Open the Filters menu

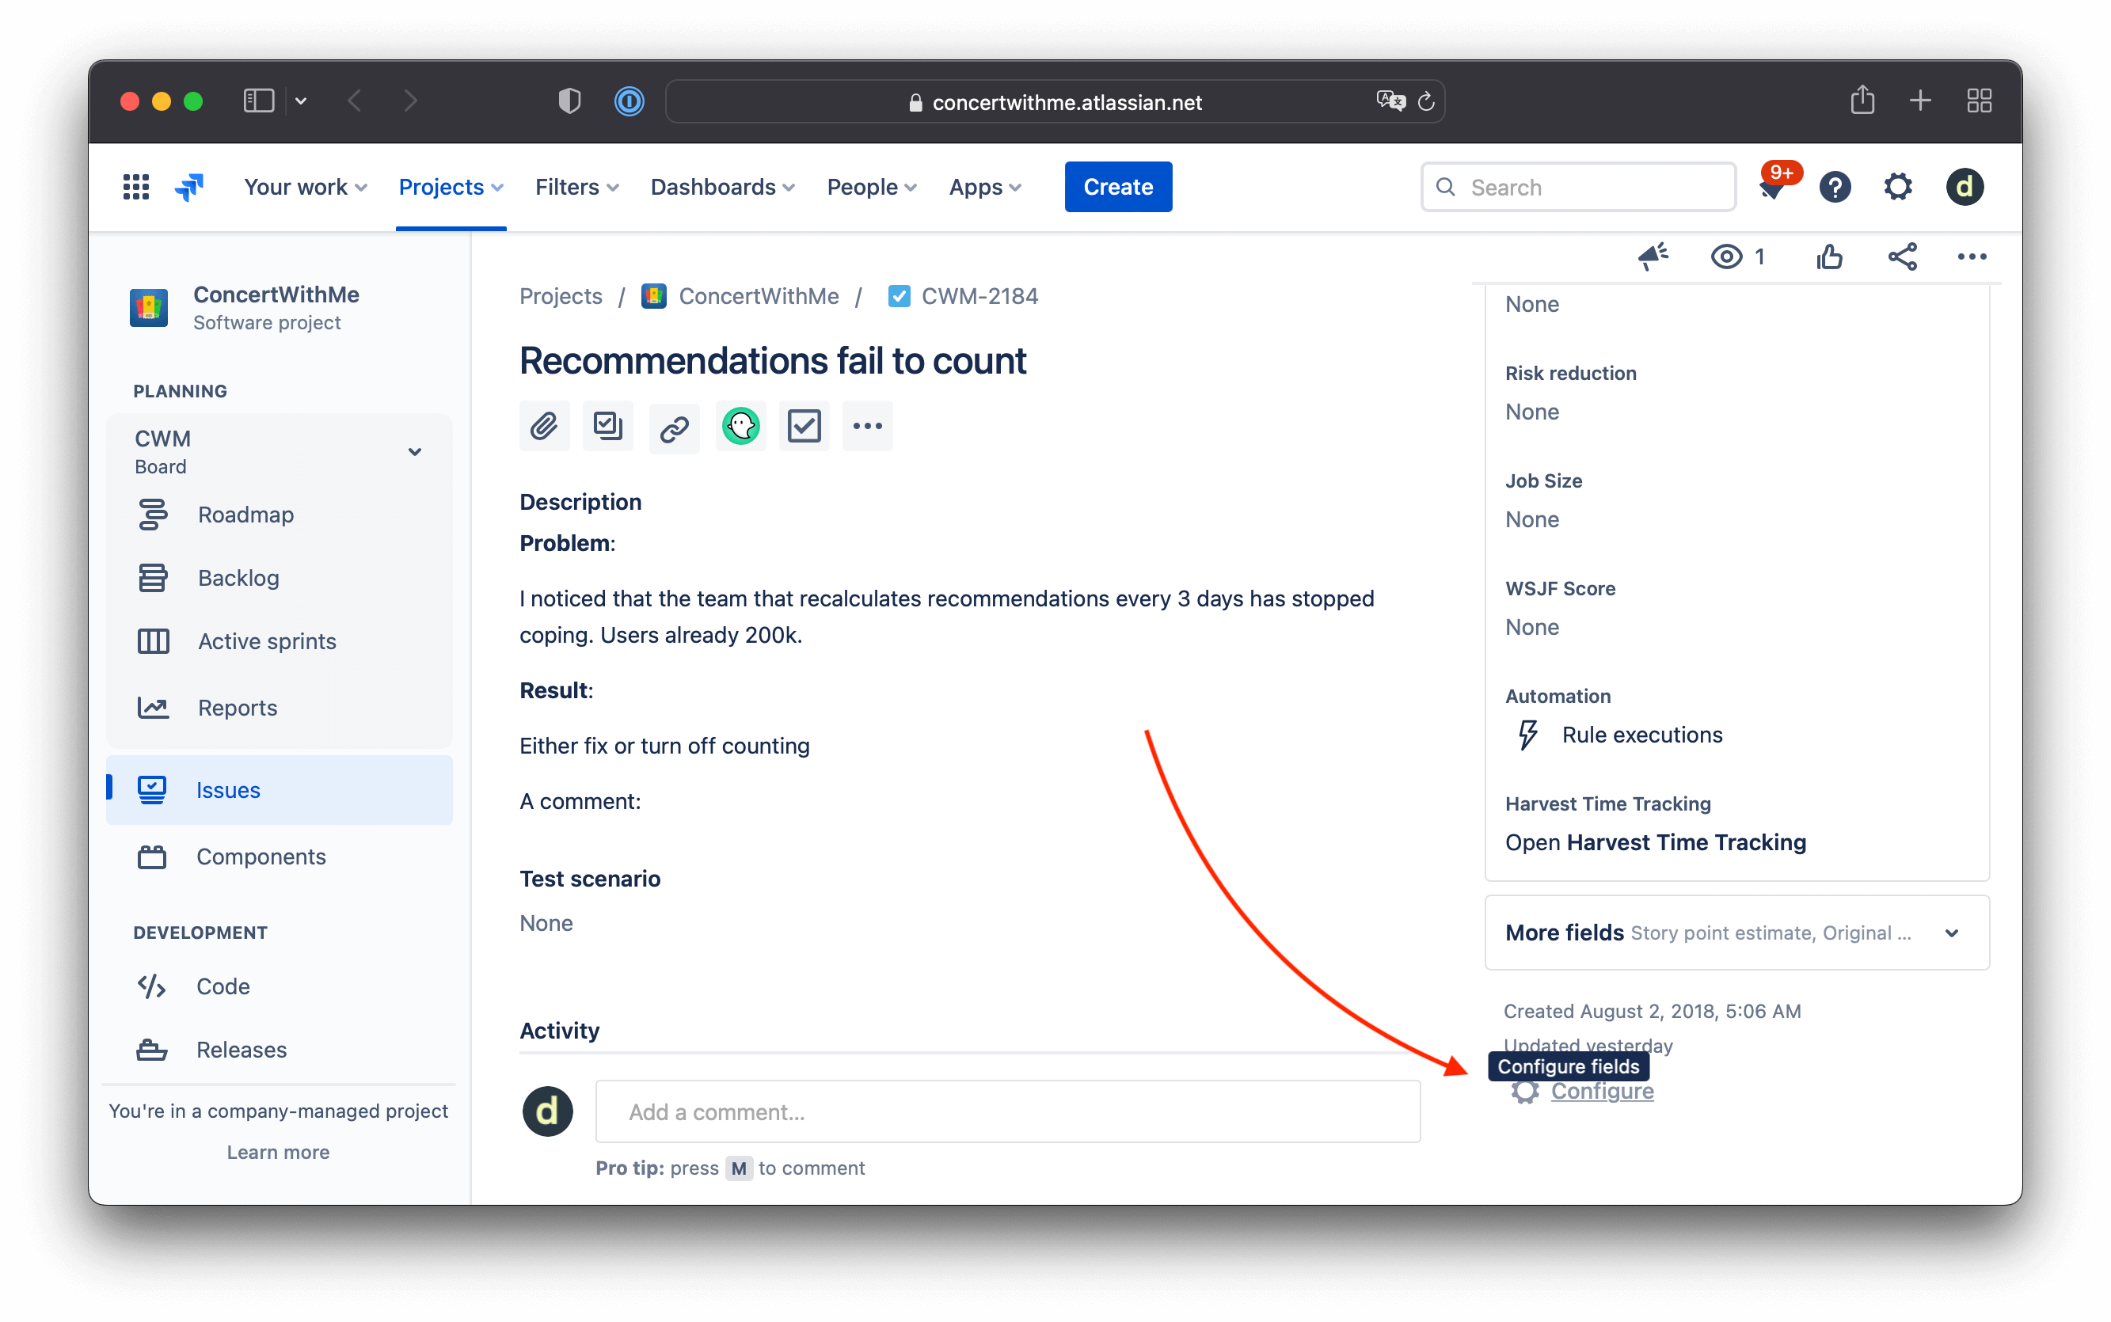pyautogui.click(x=576, y=186)
